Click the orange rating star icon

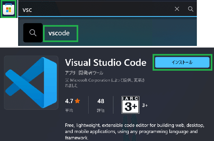(x=78, y=101)
